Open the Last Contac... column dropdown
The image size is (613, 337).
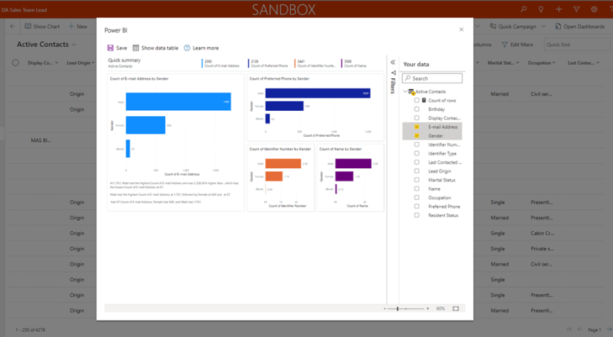598,62
